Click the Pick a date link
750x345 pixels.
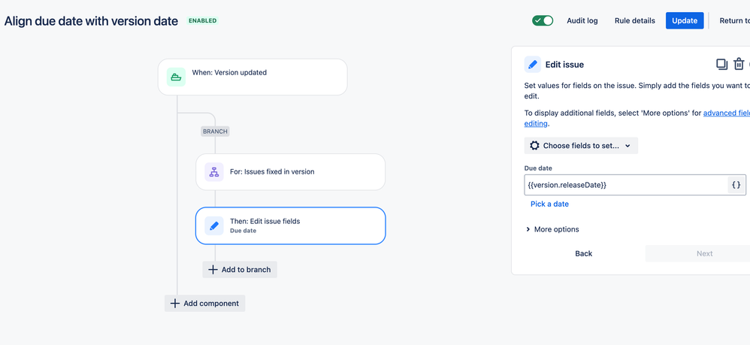click(549, 204)
